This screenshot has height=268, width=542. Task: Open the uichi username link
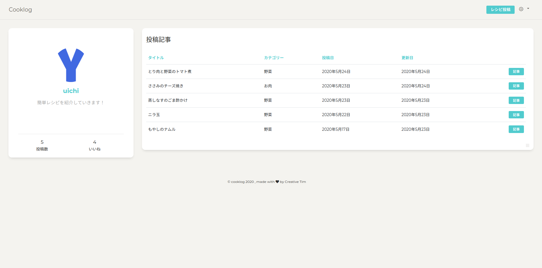pyautogui.click(x=71, y=91)
